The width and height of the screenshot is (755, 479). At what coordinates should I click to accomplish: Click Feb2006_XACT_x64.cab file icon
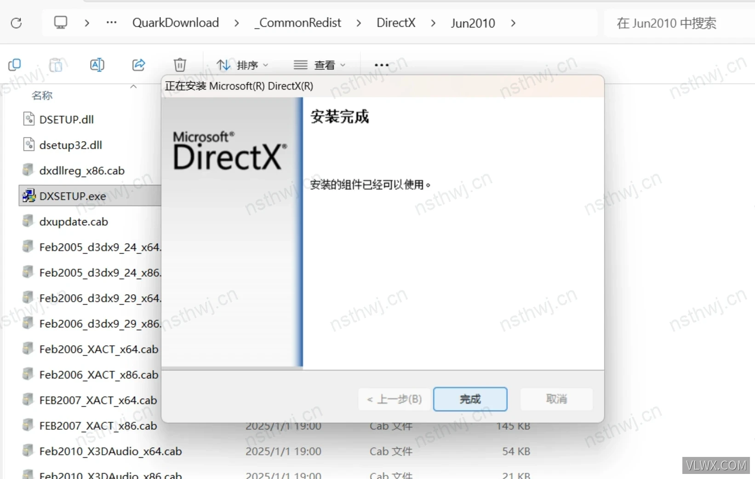pos(28,348)
